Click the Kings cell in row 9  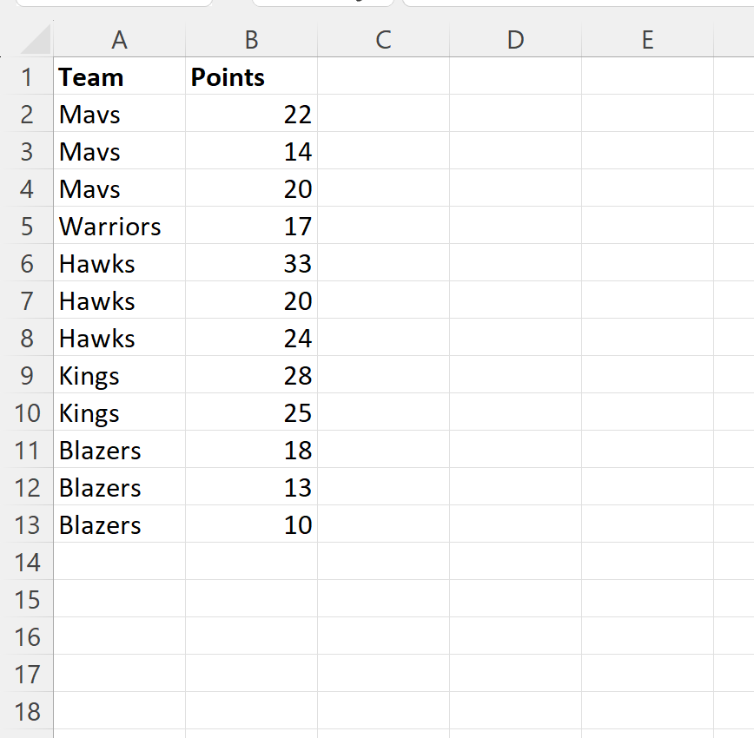[x=119, y=375]
